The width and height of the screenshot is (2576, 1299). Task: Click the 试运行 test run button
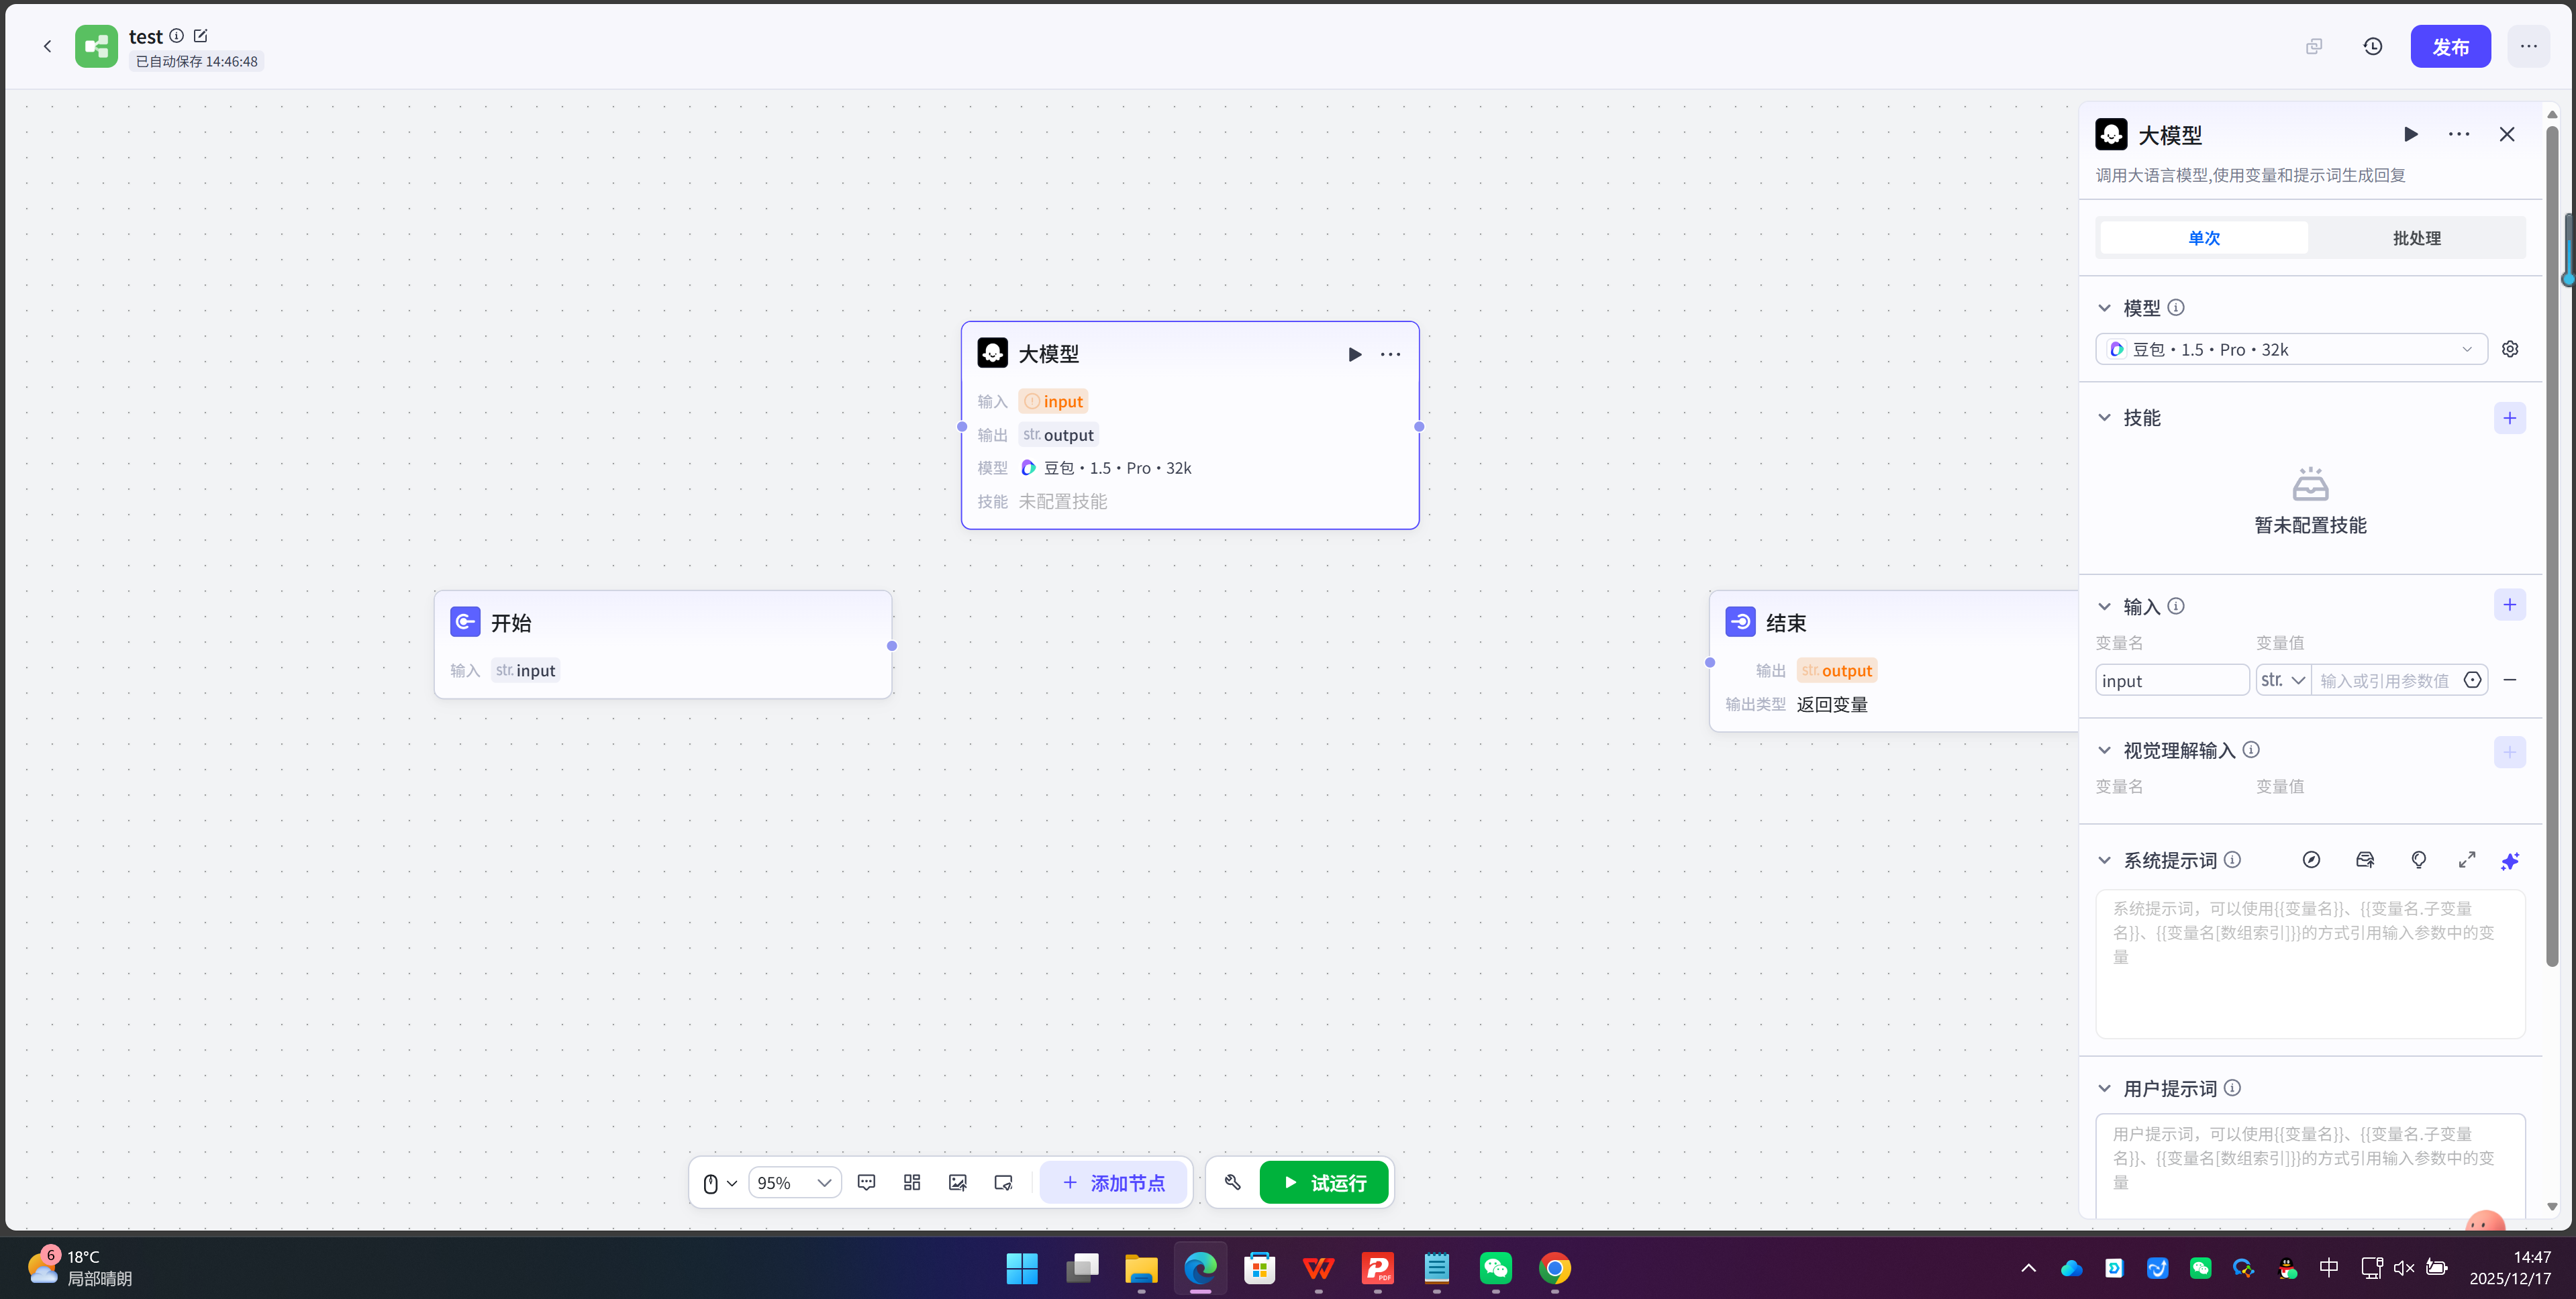[x=1323, y=1182]
